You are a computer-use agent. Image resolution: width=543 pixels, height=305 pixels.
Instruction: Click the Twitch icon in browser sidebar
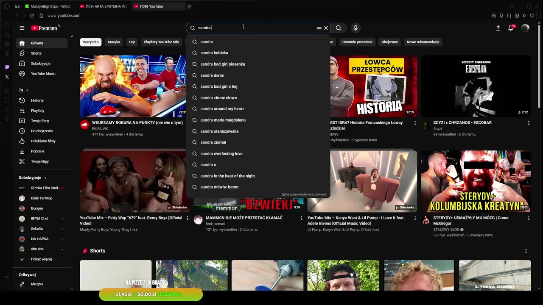pos(7,67)
